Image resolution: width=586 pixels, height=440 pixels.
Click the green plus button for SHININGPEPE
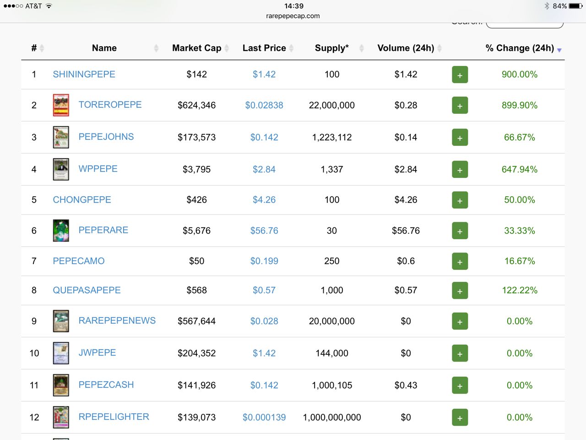460,75
